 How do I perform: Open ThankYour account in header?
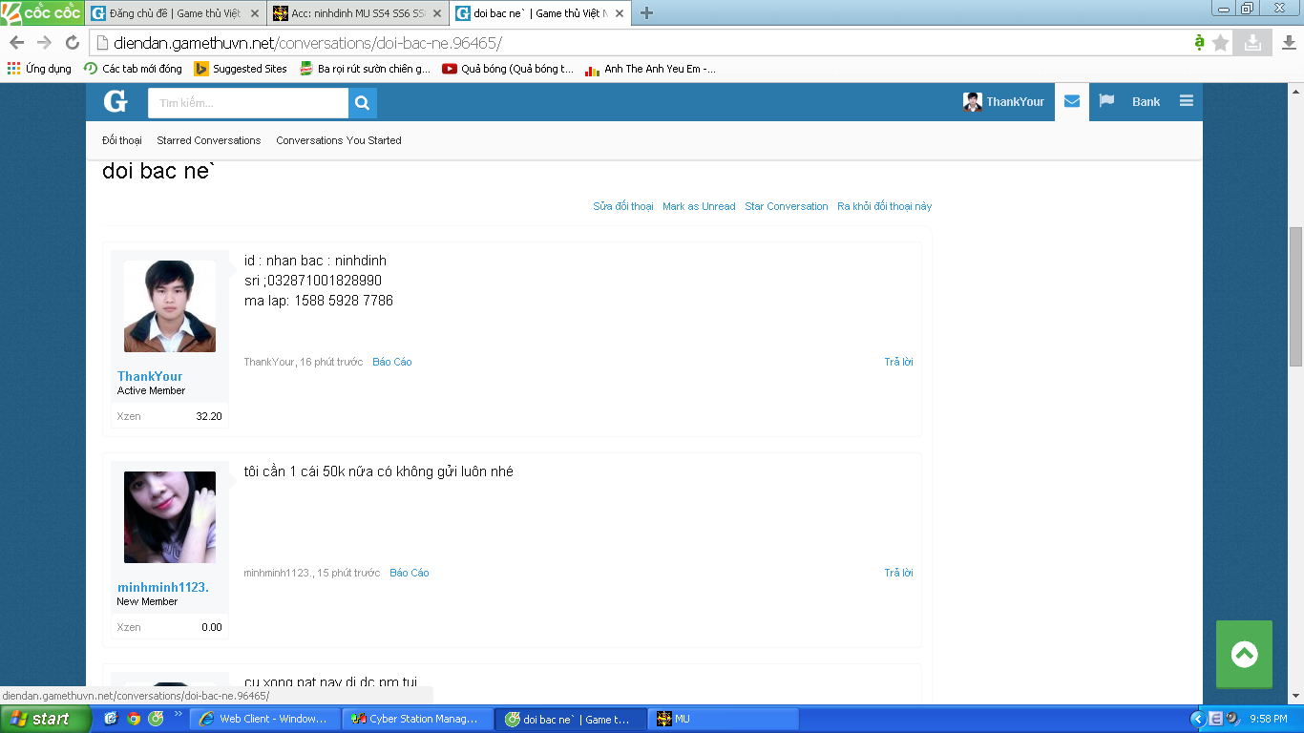pyautogui.click(x=1003, y=102)
